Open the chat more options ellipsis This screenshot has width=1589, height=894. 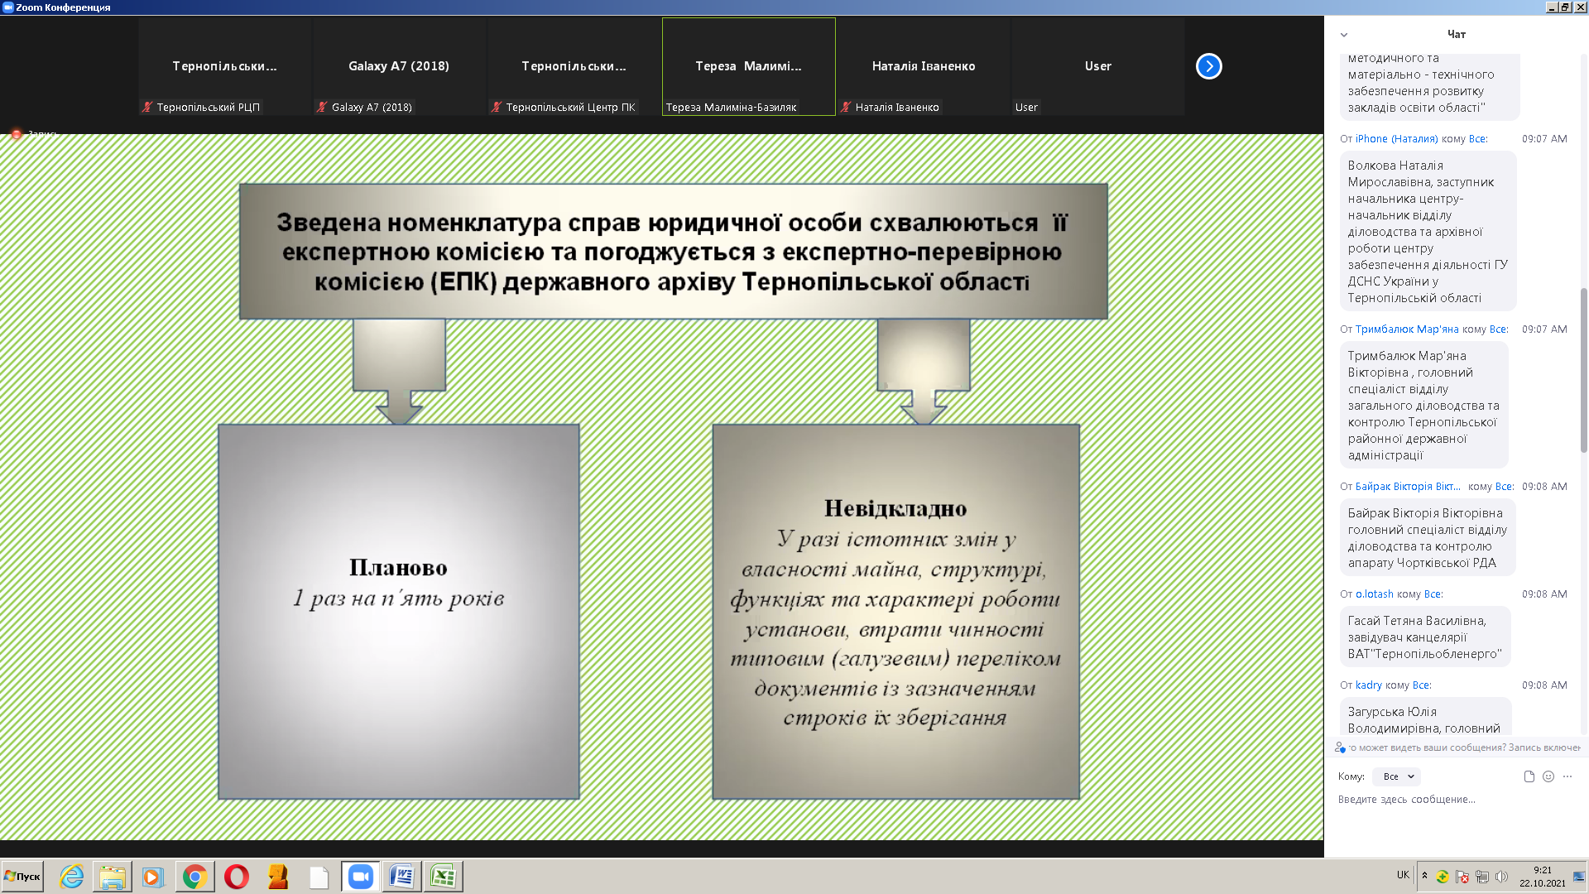pyautogui.click(x=1567, y=776)
